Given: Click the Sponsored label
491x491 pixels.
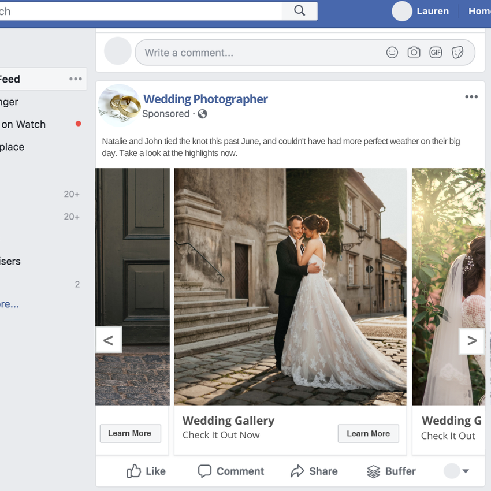Looking at the screenshot, I should tap(166, 114).
